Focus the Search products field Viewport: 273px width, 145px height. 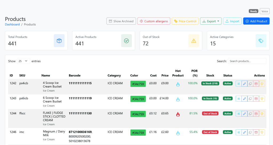247,61
